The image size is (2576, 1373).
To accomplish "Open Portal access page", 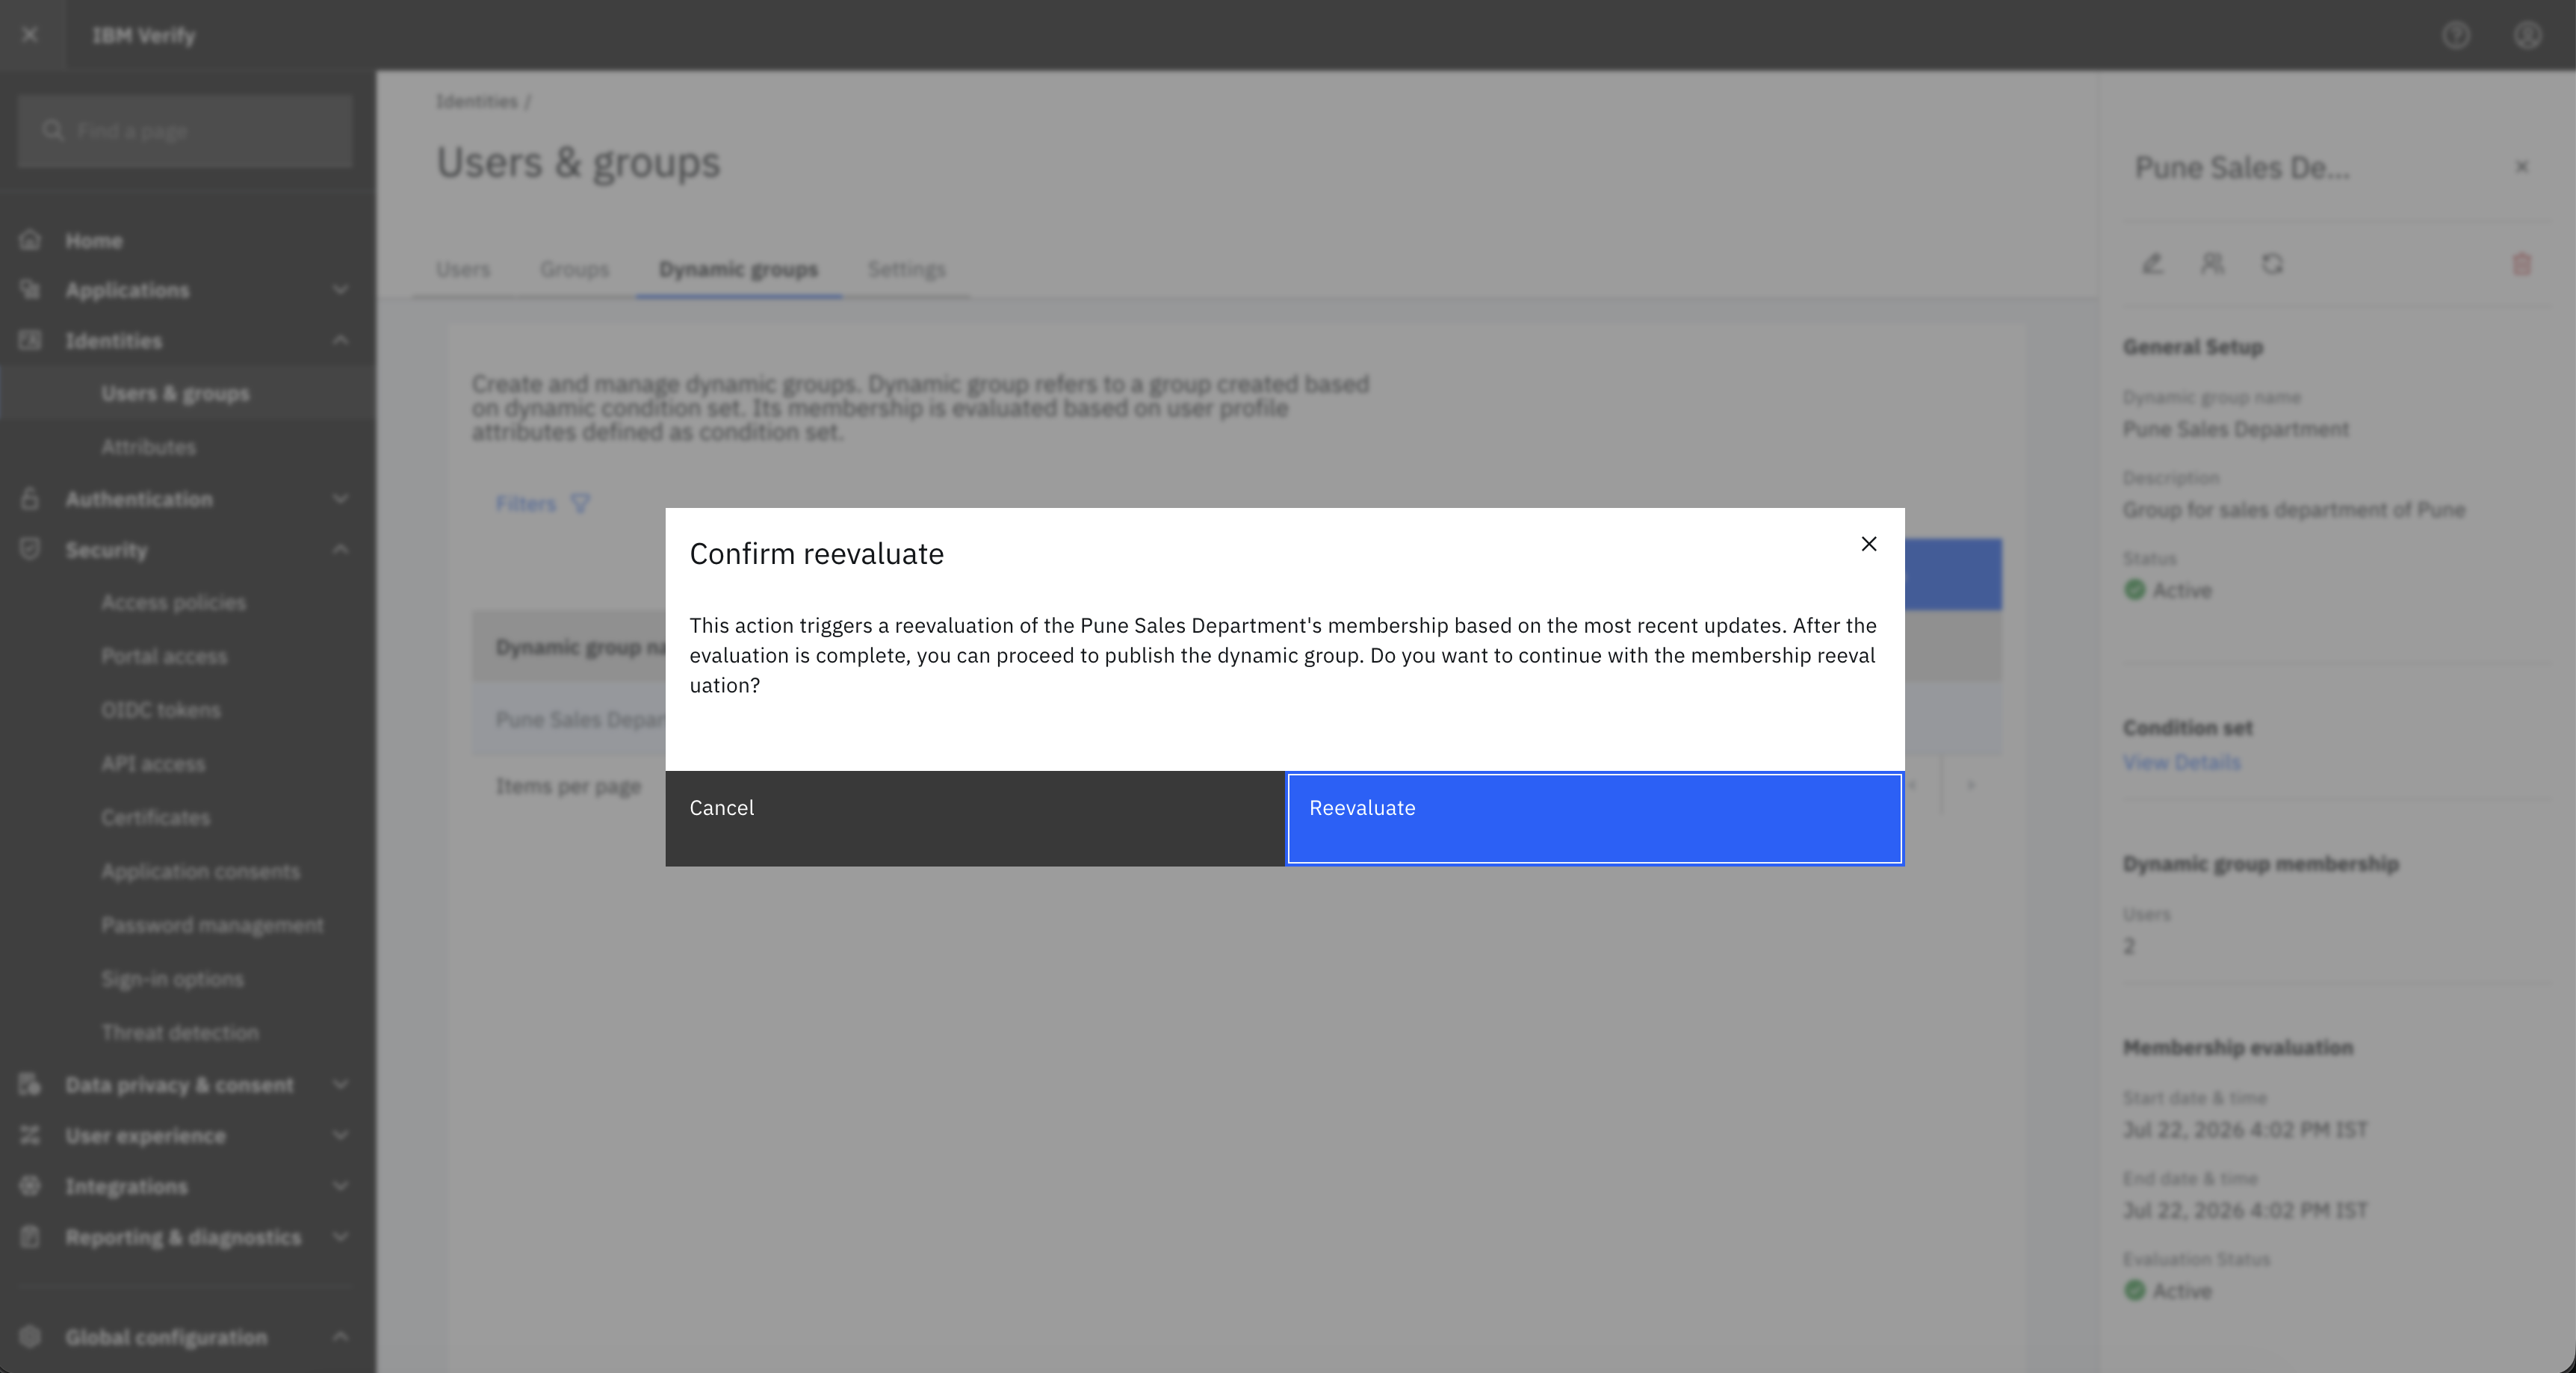I will tap(164, 656).
